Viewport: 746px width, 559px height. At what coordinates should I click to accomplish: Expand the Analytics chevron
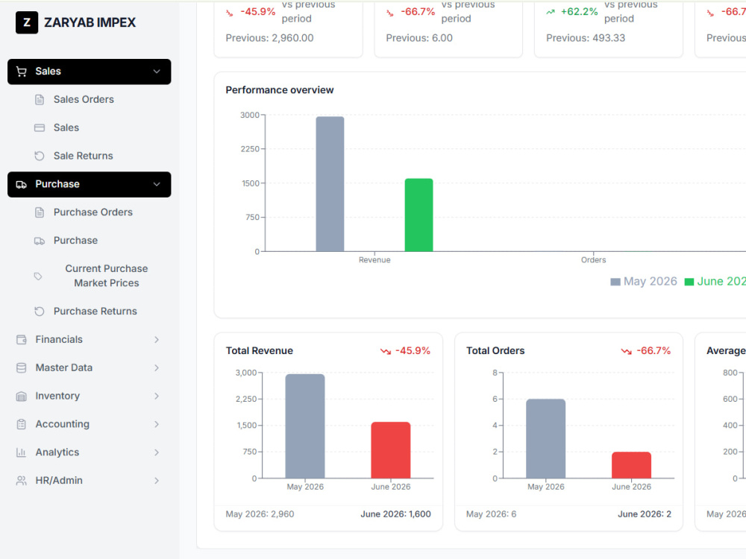[x=157, y=452]
